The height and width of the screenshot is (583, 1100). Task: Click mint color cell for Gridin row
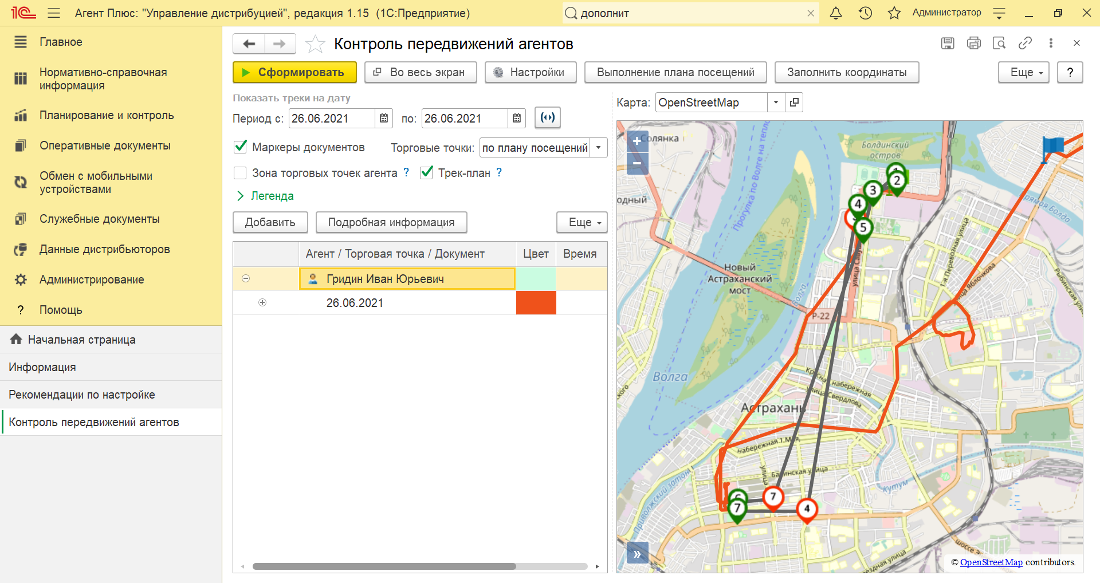point(536,278)
